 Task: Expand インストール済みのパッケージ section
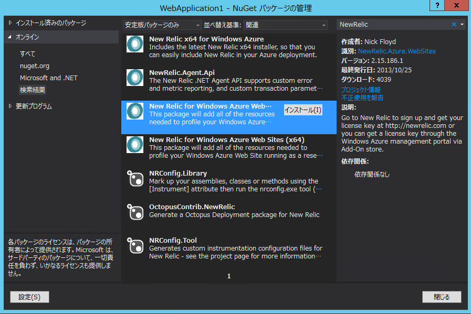10,23
